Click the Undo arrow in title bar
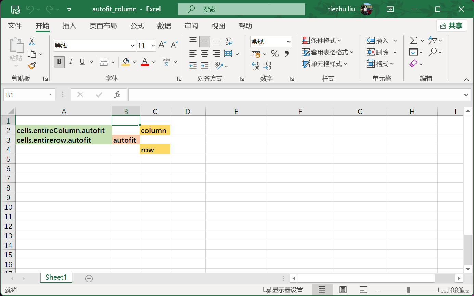 coord(30,9)
